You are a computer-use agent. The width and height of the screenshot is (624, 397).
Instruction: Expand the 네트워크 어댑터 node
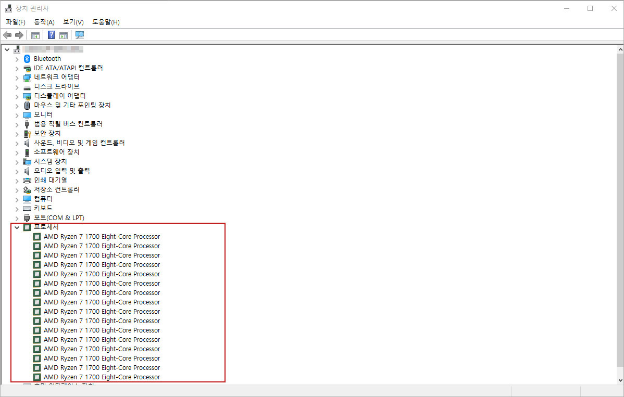point(17,78)
